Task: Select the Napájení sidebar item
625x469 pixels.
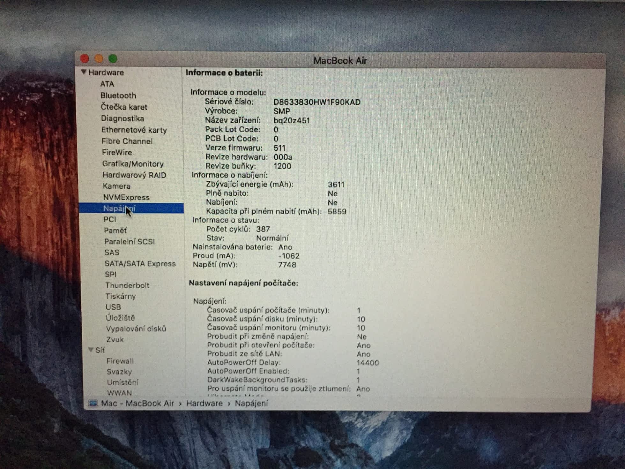Action: [x=119, y=208]
